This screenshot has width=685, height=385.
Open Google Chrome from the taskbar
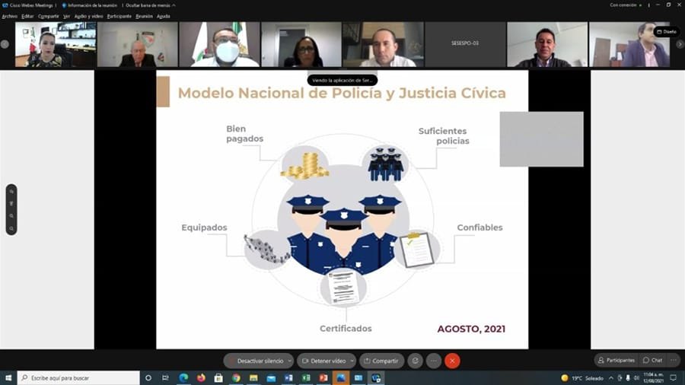point(236,378)
